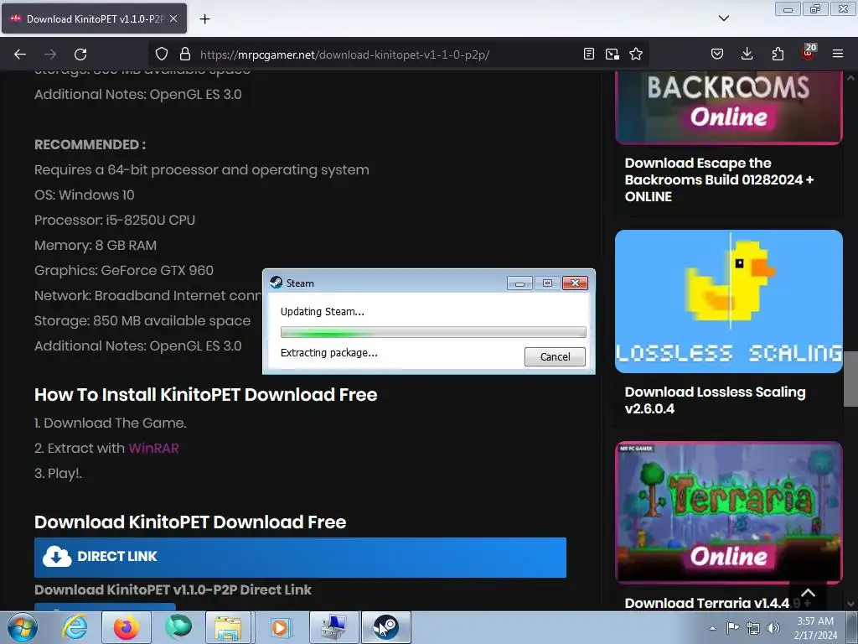The width and height of the screenshot is (858, 644).
Task: Click 'Processor: i5-8250U CPU' text
Action: coord(115,221)
